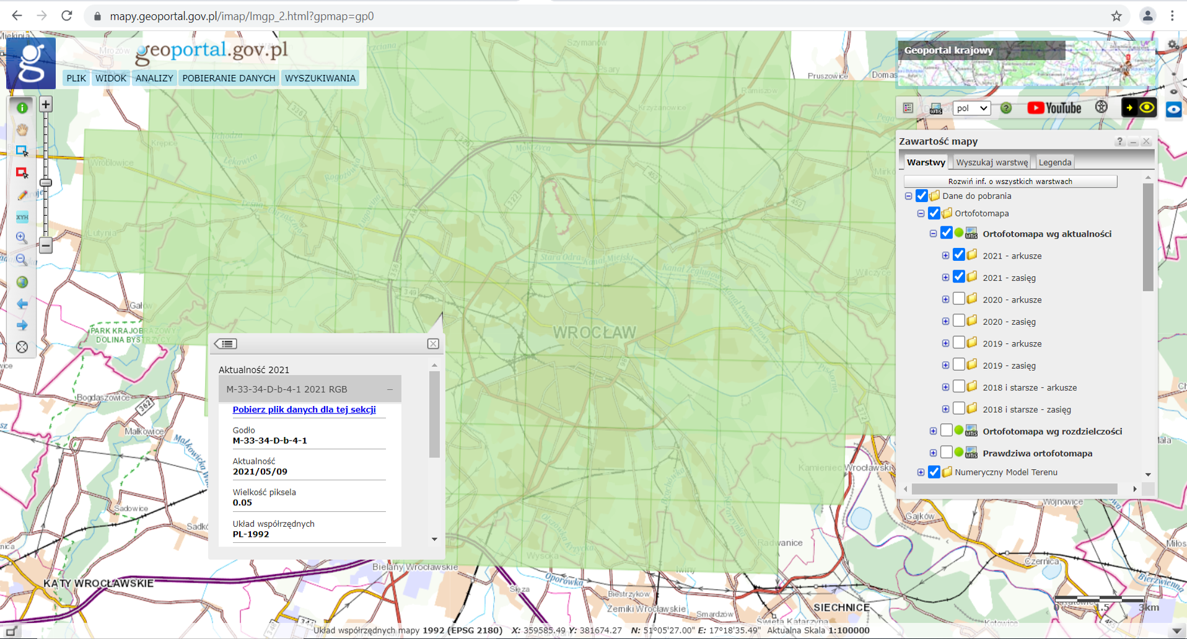Image resolution: width=1187 pixels, height=639 pixels.
Task: Collapse the Ortofotomapa wg aktualności node
Action: point(933,234)
